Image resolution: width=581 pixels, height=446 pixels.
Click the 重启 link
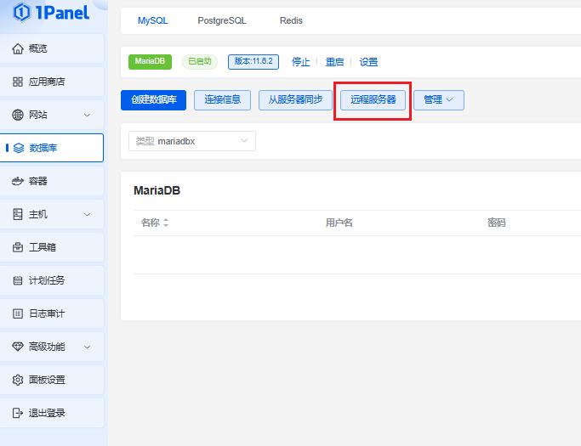(334, 62)
